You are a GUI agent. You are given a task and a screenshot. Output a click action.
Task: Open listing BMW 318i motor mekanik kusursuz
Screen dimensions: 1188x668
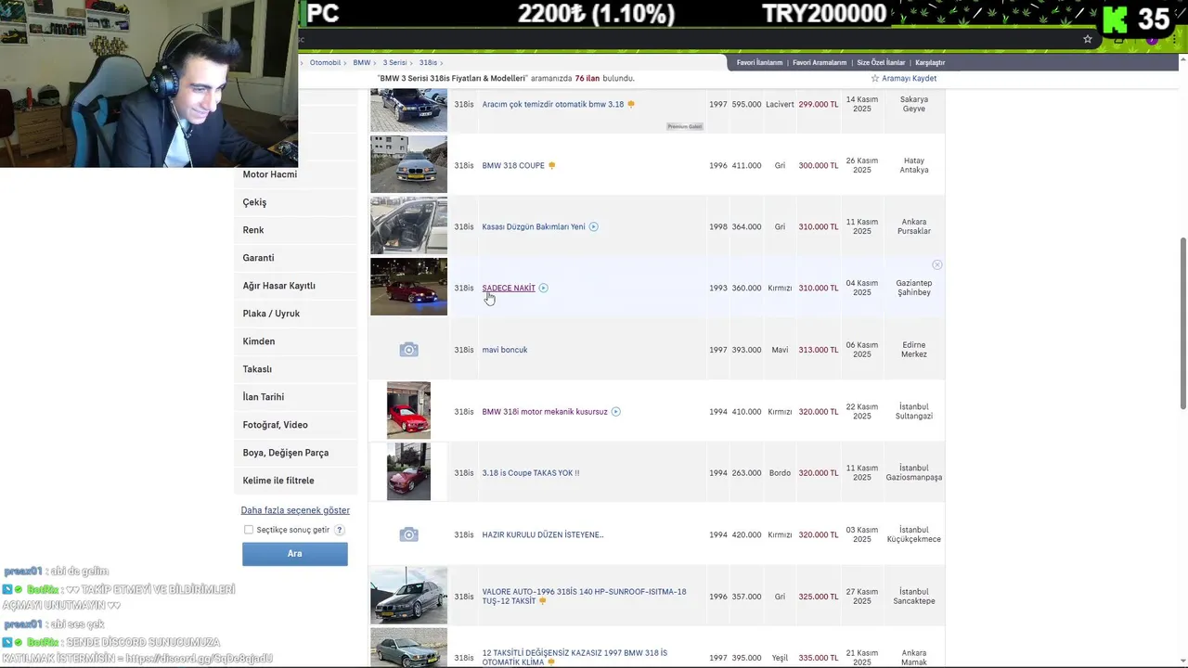point(545,412)
